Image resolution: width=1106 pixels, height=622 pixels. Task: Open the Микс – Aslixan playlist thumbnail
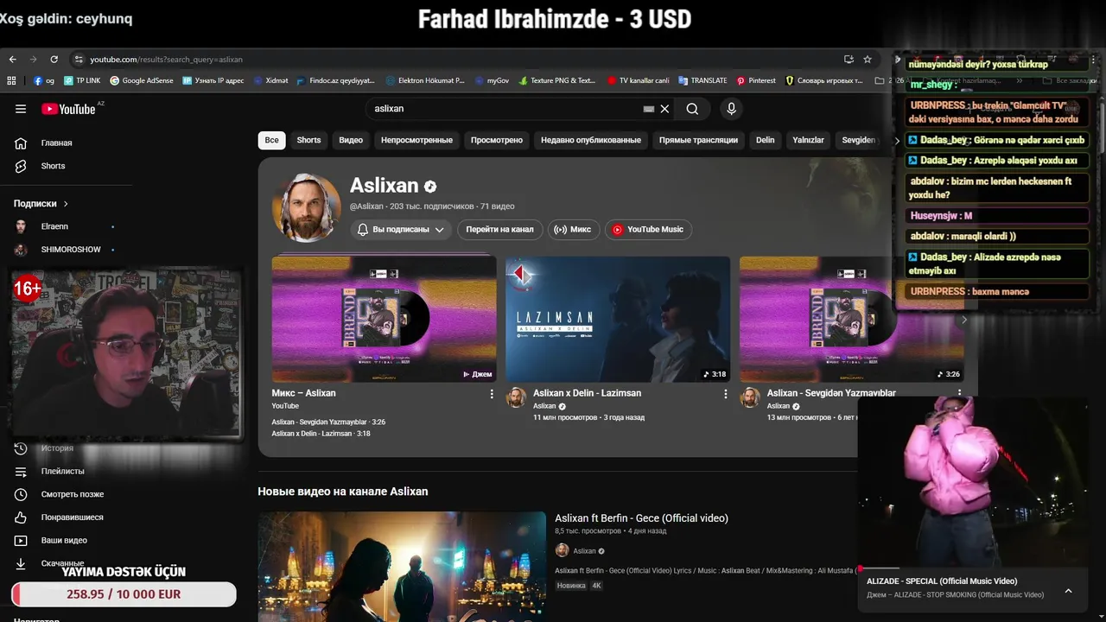(384, 319)
